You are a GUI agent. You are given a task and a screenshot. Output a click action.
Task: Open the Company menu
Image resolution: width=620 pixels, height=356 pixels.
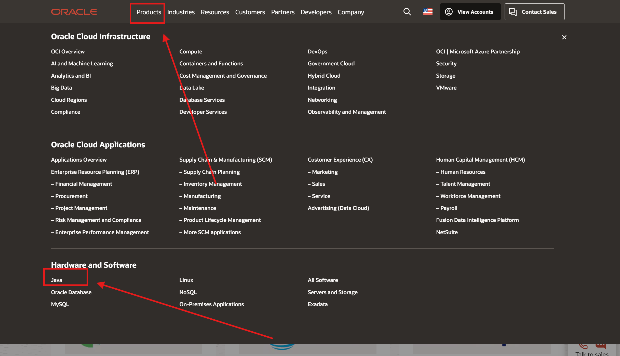coord(351,12)
